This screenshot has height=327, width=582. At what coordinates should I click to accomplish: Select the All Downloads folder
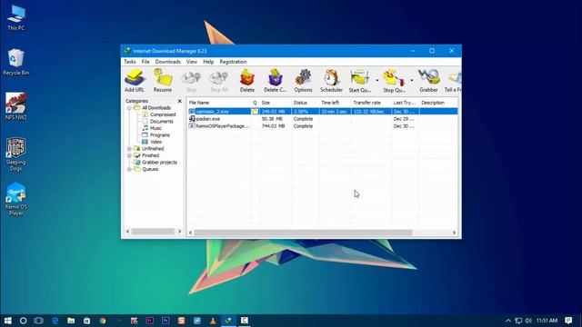(156, 108)
